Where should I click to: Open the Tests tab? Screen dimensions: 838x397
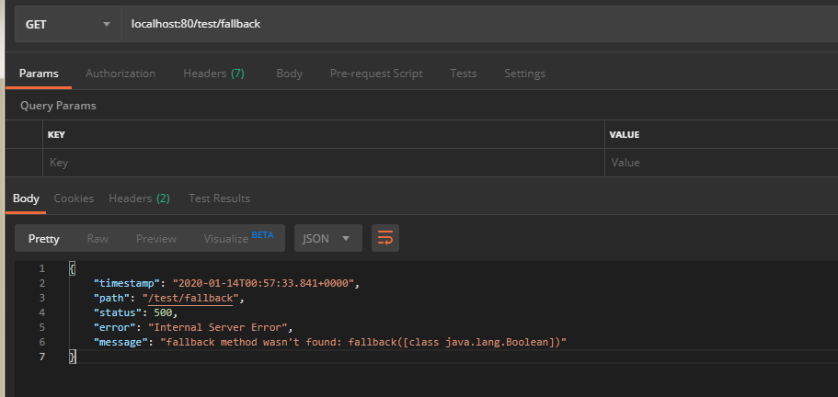tap(463, 74)
